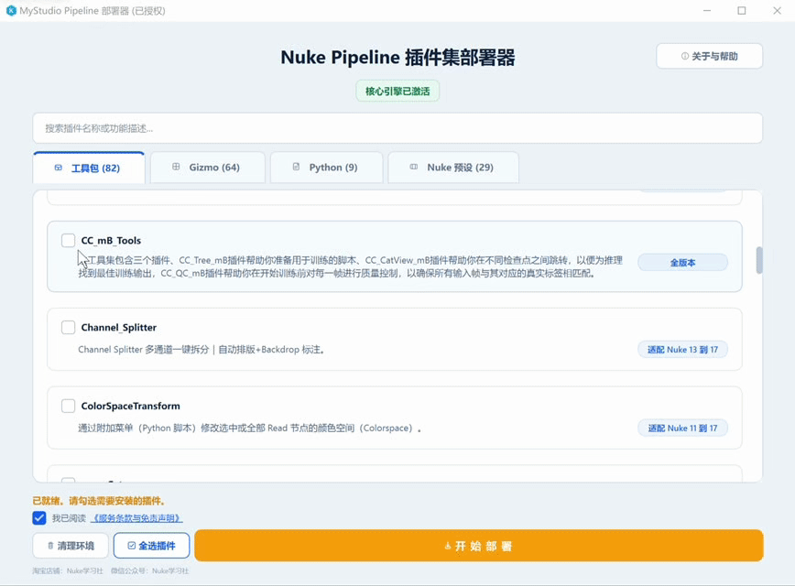Click the ColorSpaceTransform description text
The height and width of the screenshot is (586, 795).
point(249,428)
